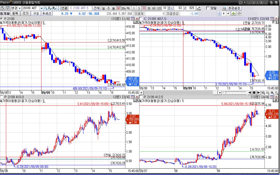
Task: Select the 60 minute interval
Action: pyautogui.click(x=154, y=8)
